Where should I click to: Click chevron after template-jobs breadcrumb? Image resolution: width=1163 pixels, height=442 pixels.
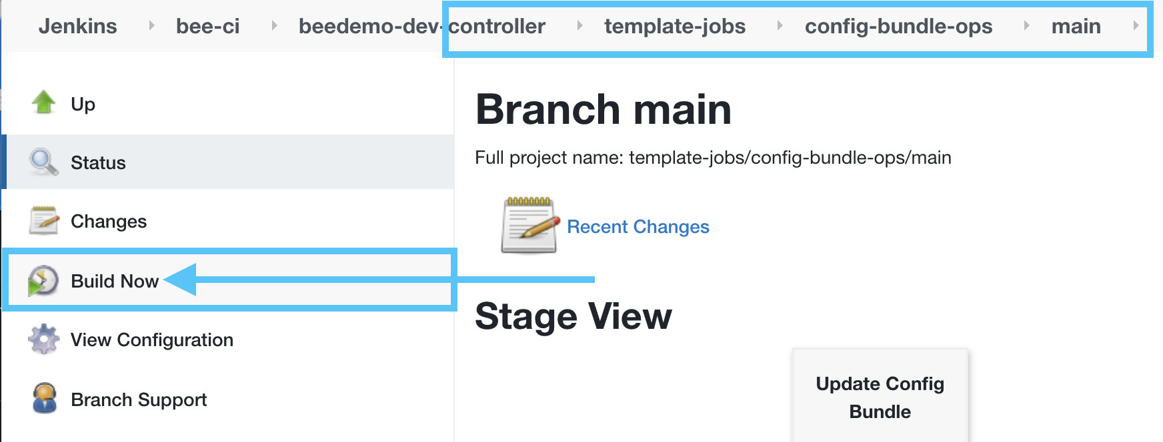point(780,26)
